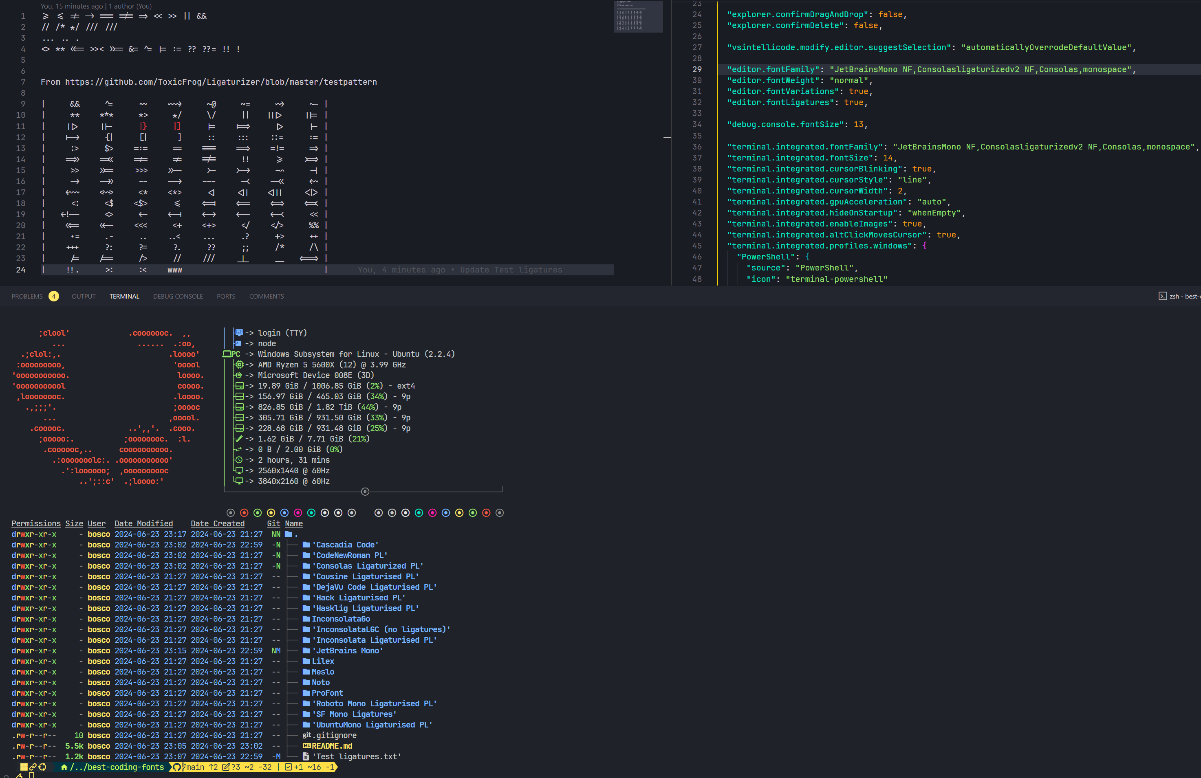Switch to the PROBLEMS tab
Screen dimensions: 1201x778
[x=27, y=297]
